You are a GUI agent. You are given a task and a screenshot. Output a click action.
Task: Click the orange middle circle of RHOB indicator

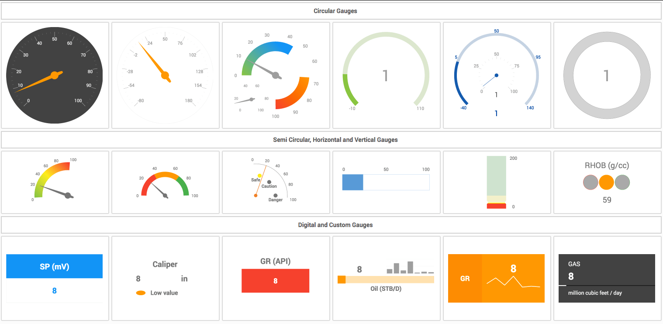point(607,183)
